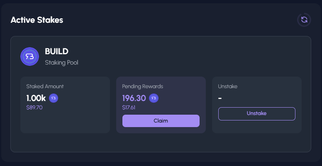Click the $17.61 rewards dollar value
Screen dimensions: 322x166
(129, 108)
